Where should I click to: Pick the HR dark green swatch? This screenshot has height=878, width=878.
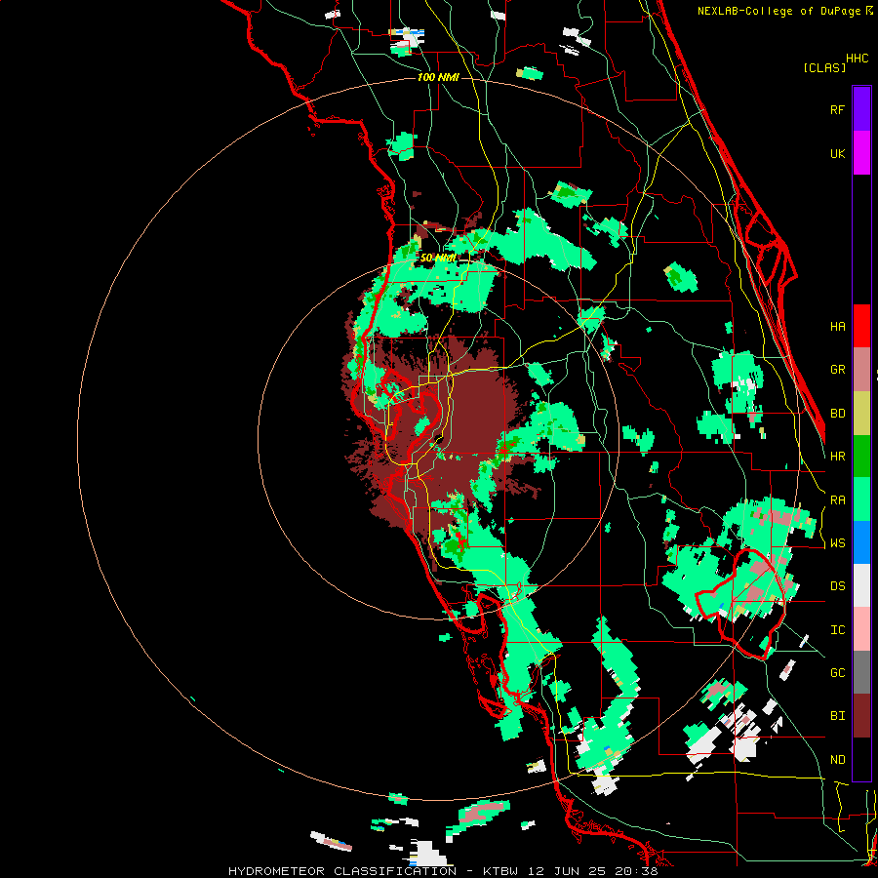click(861, 457)
